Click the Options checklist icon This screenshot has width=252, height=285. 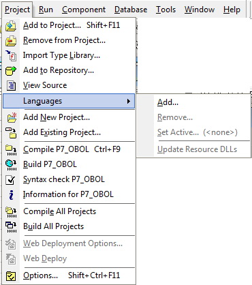(x=11, y=276)
